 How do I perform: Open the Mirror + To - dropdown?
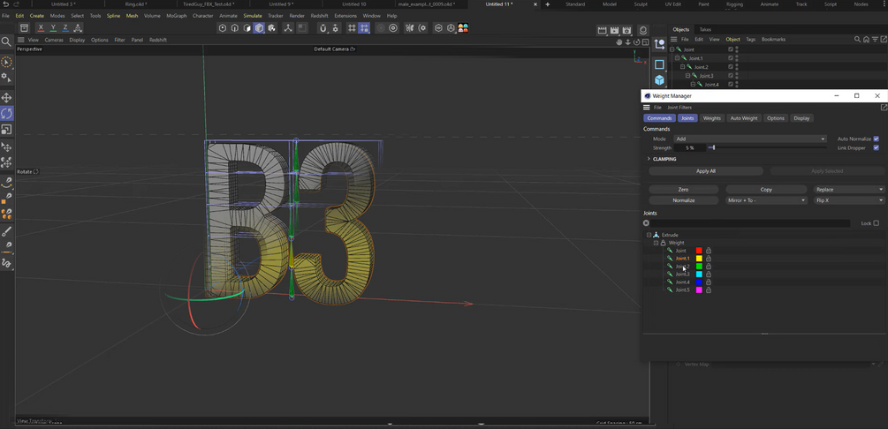pos(766,200)
